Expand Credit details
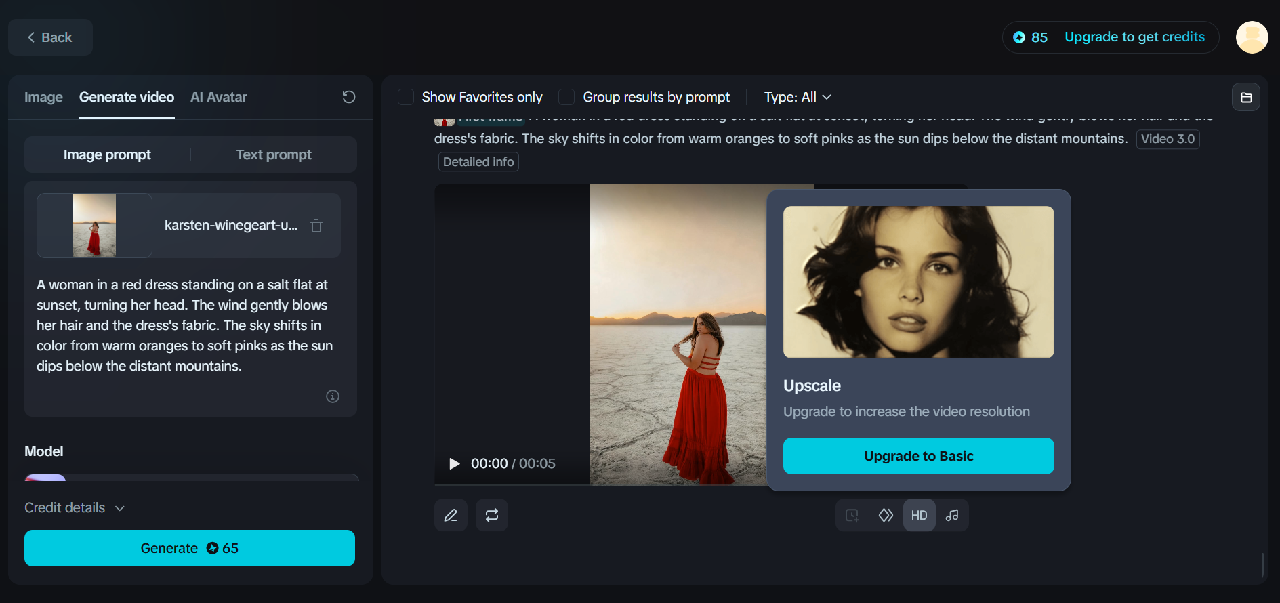Image resolution: width=1280 pixels, height=603 pixels. point(75,507)
